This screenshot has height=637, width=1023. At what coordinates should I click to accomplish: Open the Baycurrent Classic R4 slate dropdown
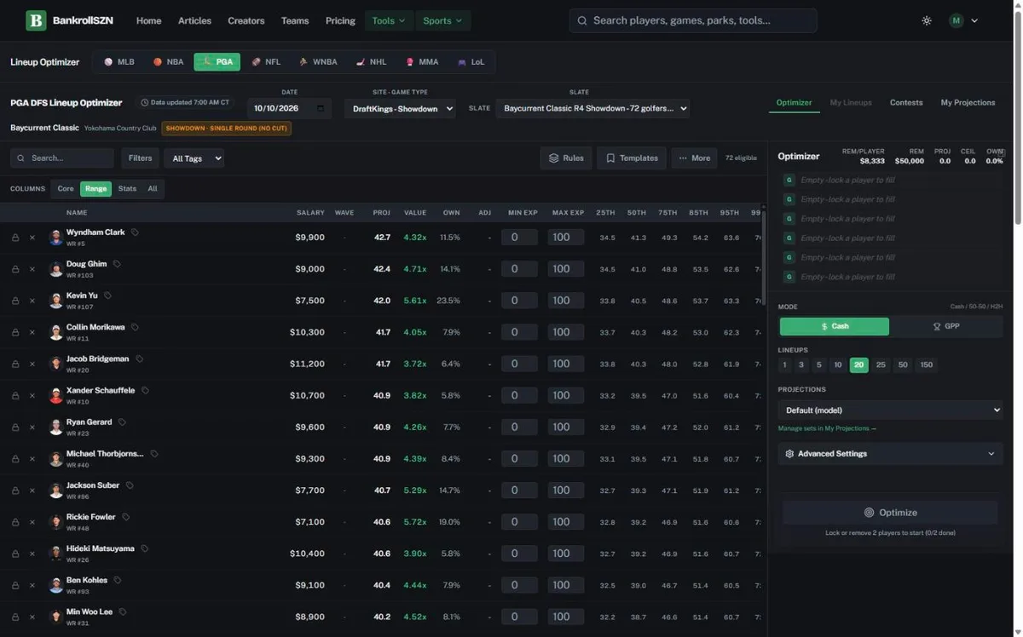(x=592, y=108)
